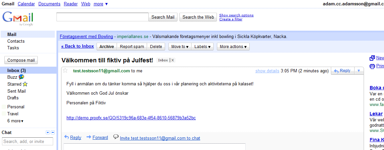Click the print icon on right

[x=372, y=66]
